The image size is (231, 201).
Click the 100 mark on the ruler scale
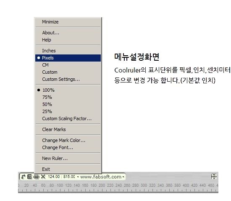(x=60, y=185)
